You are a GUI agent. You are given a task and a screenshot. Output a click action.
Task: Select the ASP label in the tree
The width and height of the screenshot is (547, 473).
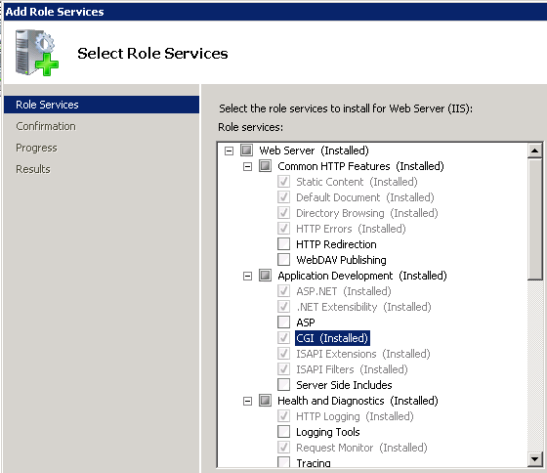tap(306, 322)
